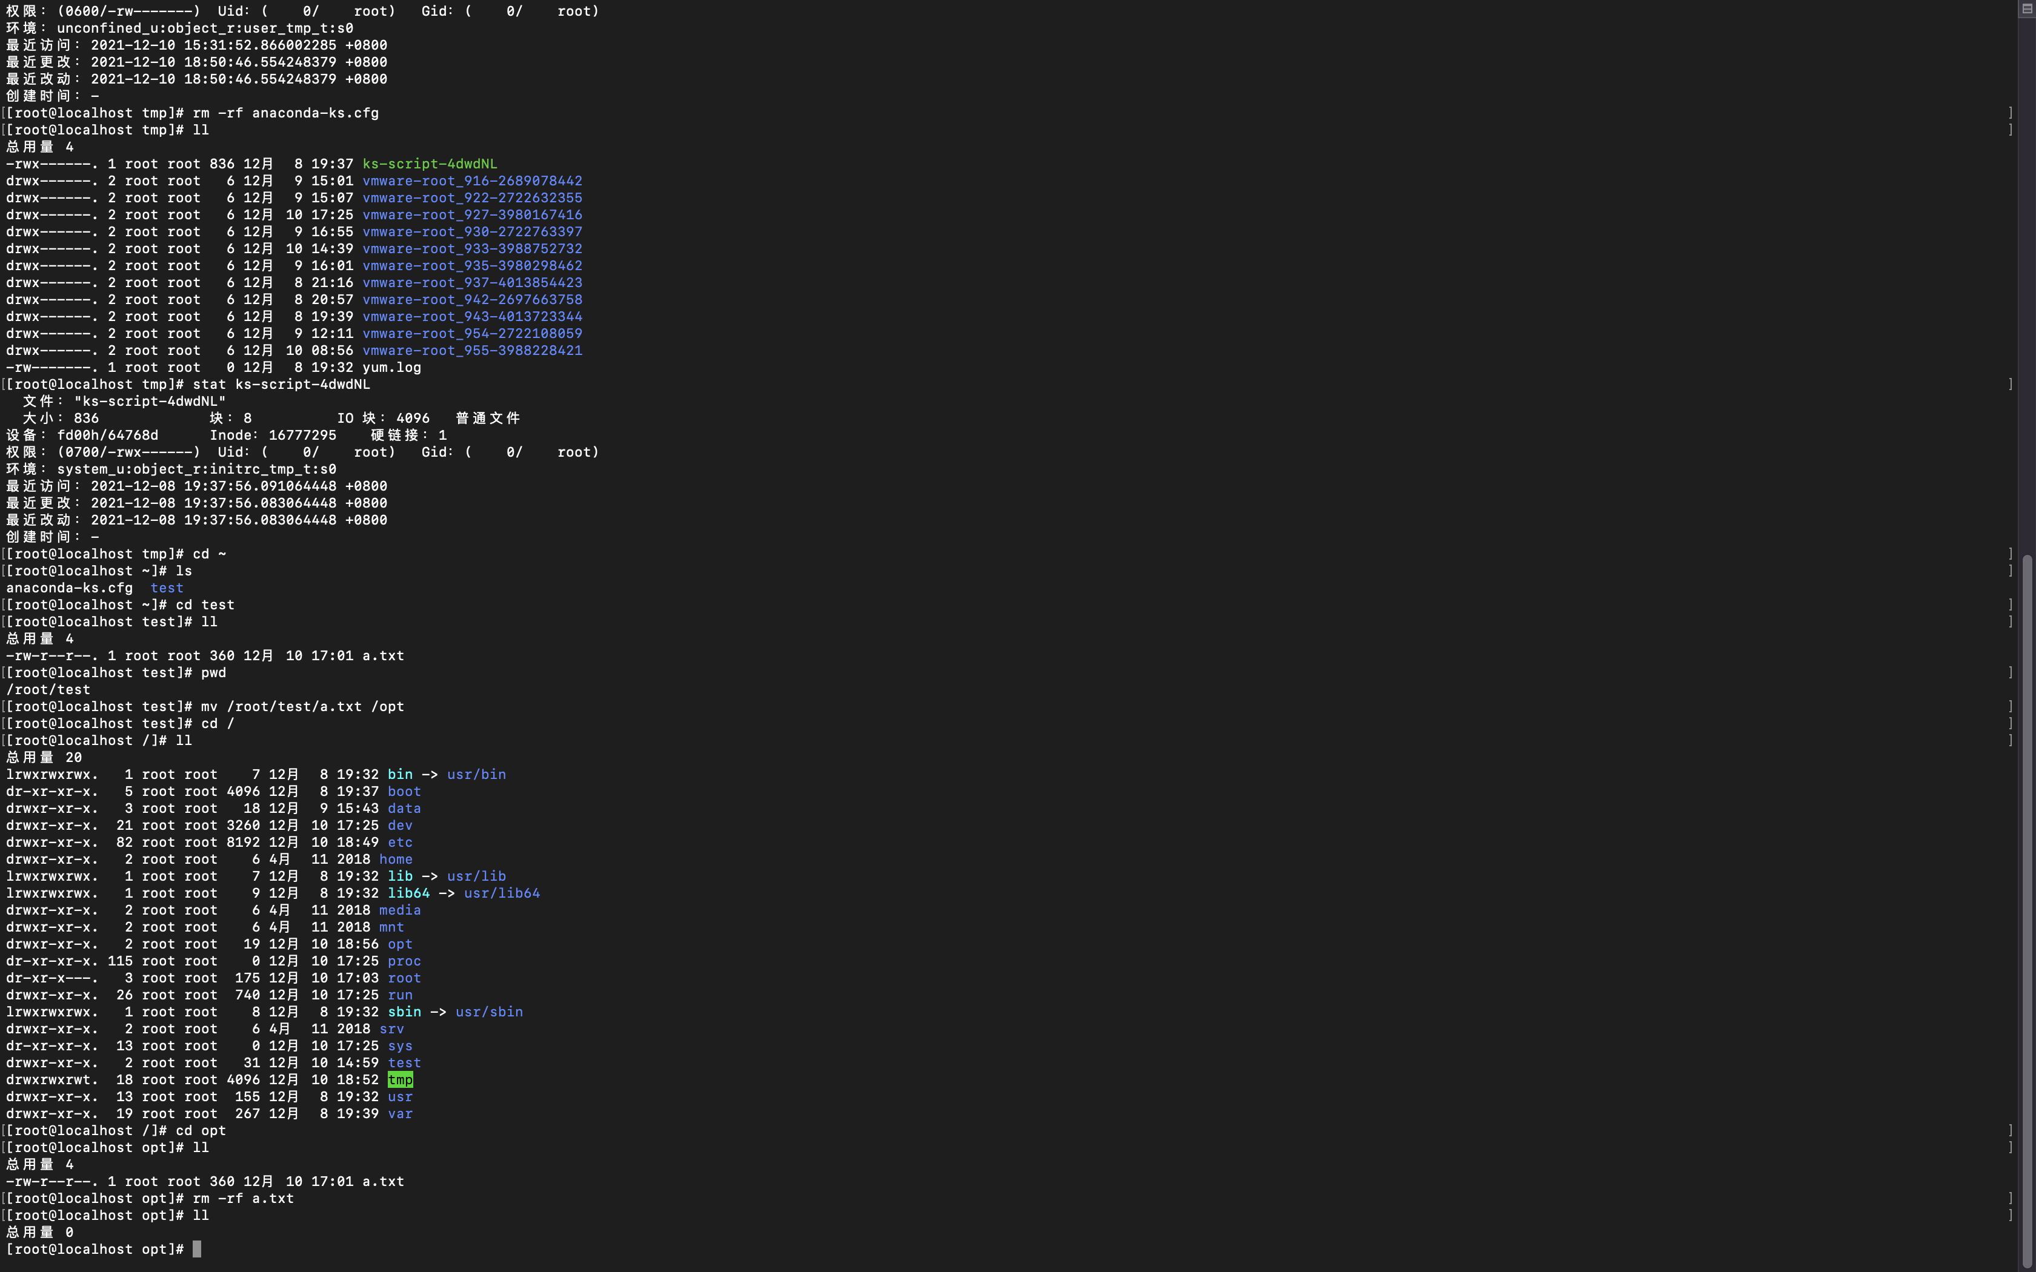The height and width of the screenshot is (1272, 2036).
Task: Click the green ks-script-4dwdNL filename in listing
Action: tap(429, 164)
